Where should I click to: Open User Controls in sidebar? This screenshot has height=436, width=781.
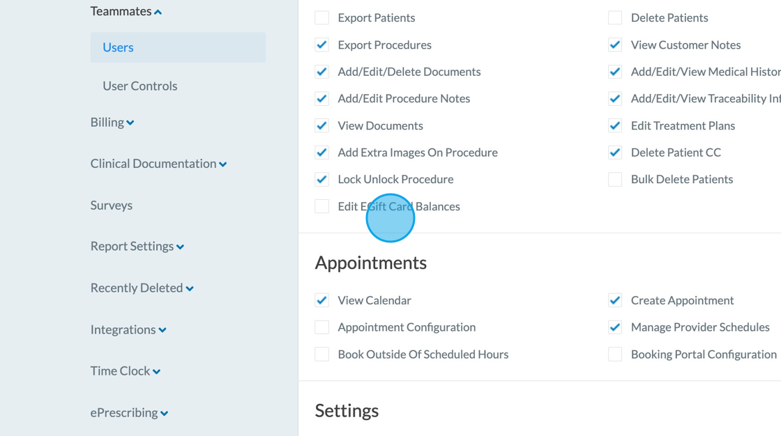[x=139, y=86]
